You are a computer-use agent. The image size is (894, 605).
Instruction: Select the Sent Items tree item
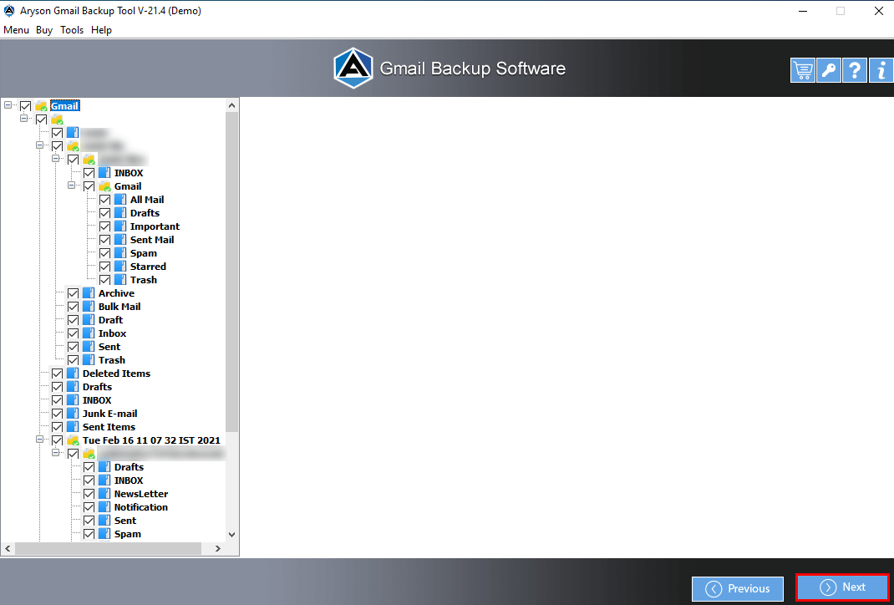[x=109, y=426]
